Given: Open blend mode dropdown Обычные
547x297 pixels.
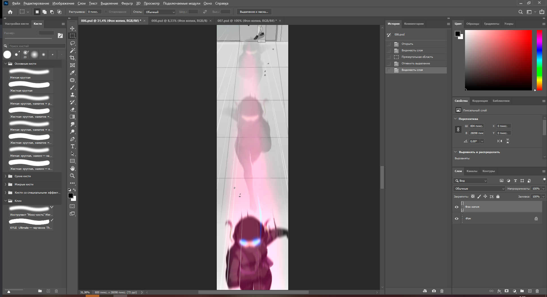Looking at the screenshot, I should [479, 189].
